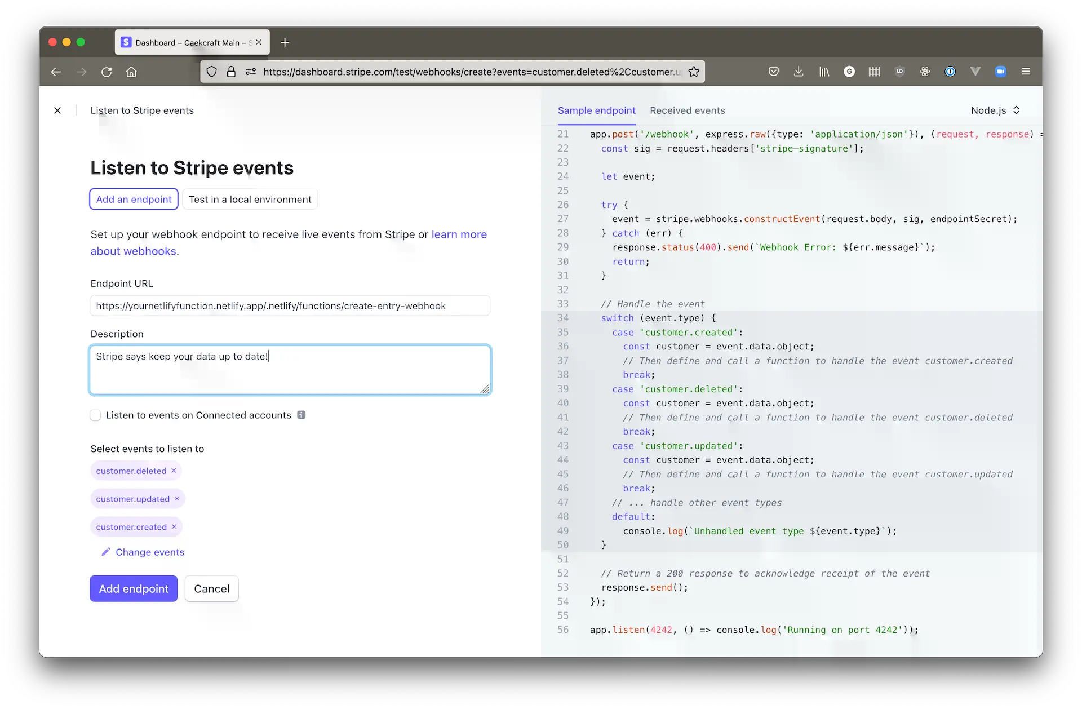The image size is (1082, 709).
Task: Click the download icon in browser toolbar
Action: pyautogui.click(x=799, y=71)
